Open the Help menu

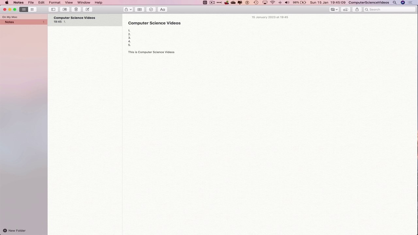(98, 2)
